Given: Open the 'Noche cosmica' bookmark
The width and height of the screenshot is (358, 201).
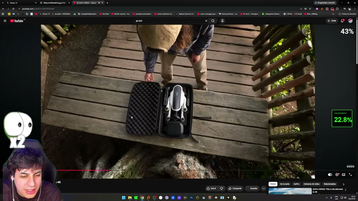Looking at the screenshot, I should click(x=121, y=14).
